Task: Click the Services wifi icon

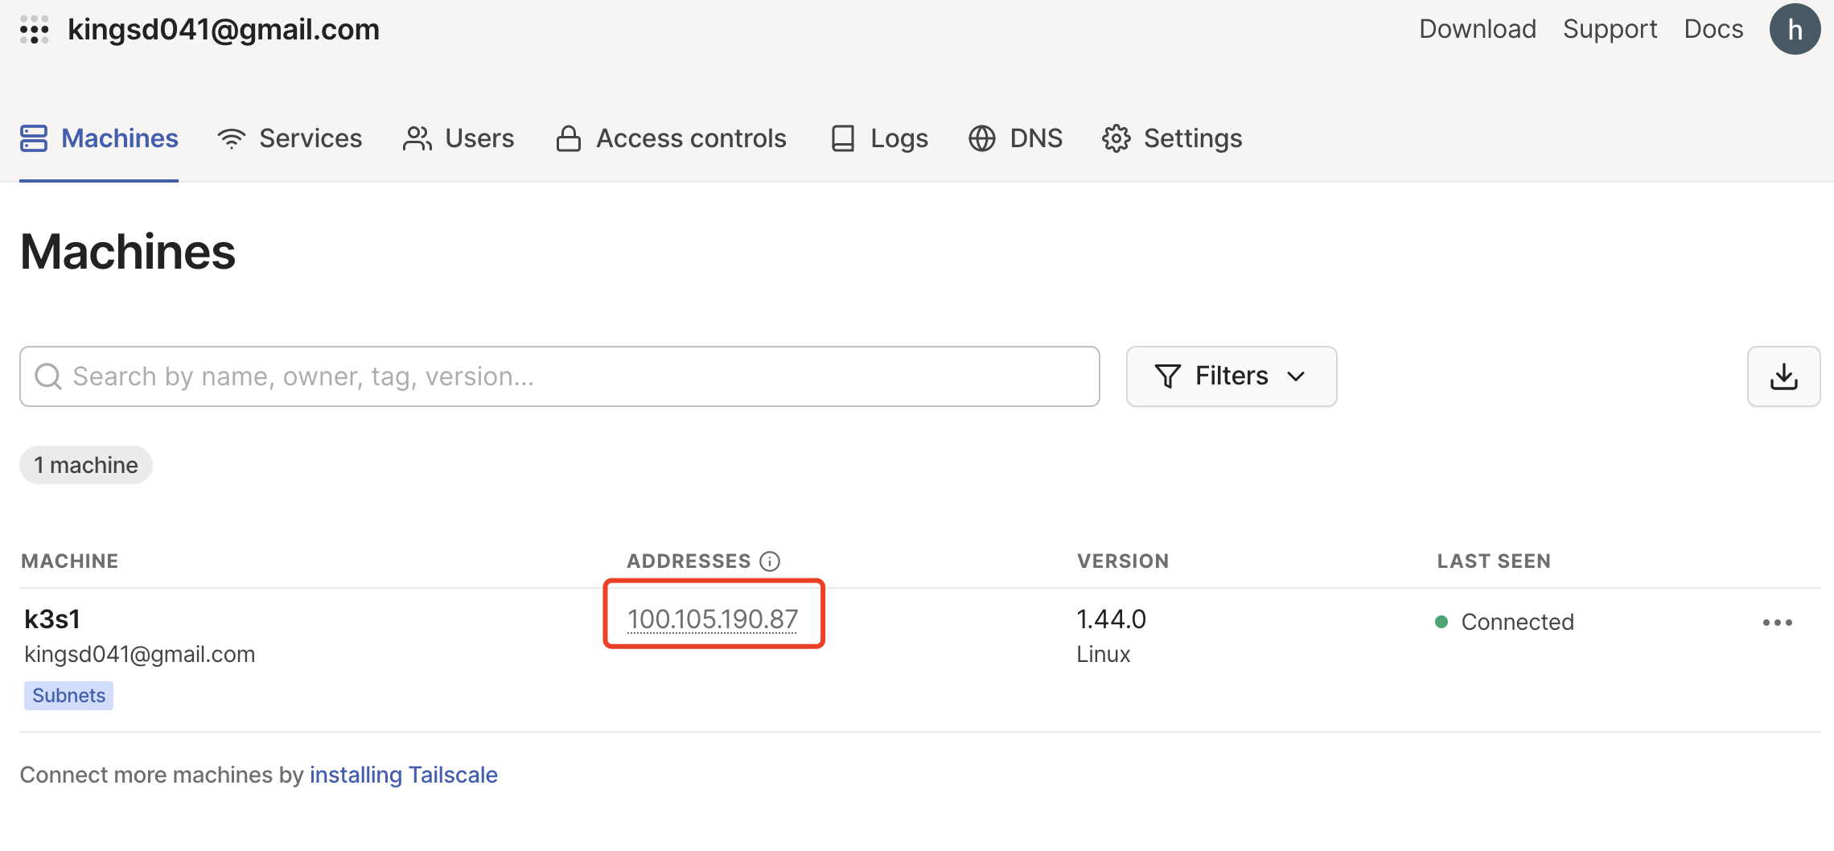Action: click(x=232, y=138)
